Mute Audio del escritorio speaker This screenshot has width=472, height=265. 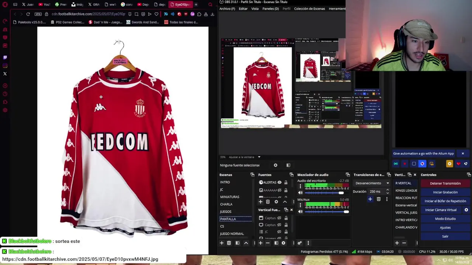(x=300, y=193)
